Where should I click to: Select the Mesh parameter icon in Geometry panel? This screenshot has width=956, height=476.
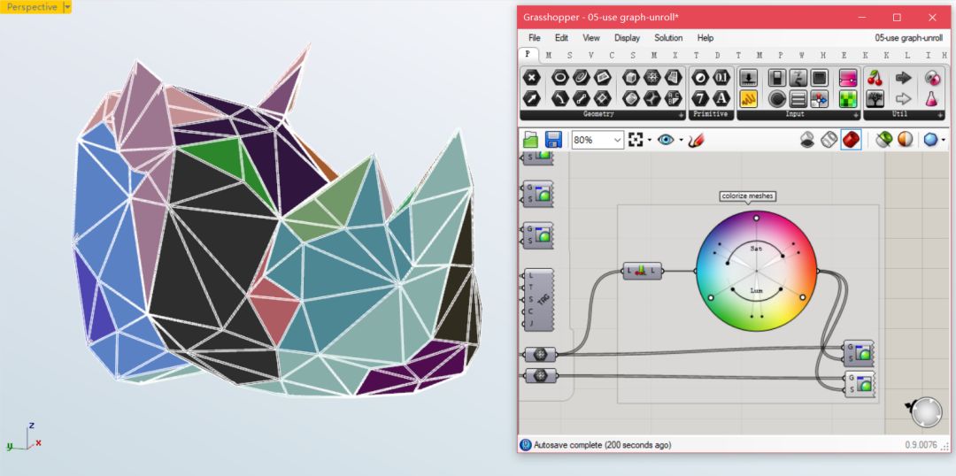(652, 78)
